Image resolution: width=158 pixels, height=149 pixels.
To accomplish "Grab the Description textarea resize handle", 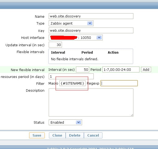I will pos(132,115).
